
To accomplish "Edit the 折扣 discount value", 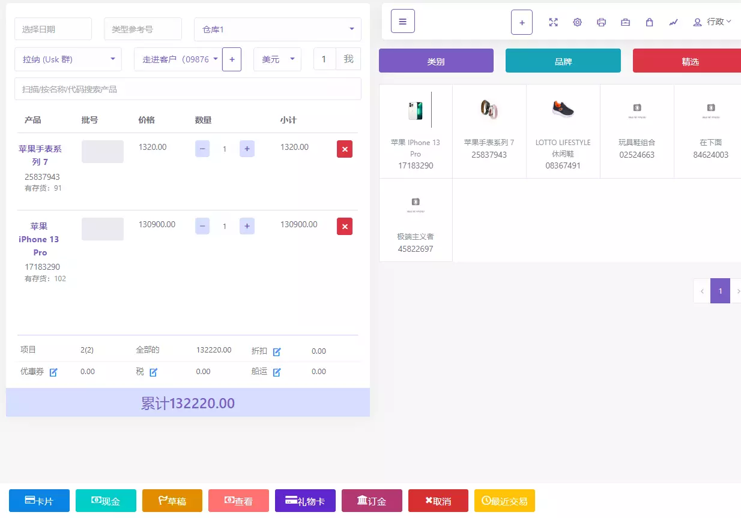I will coord(277,352).
